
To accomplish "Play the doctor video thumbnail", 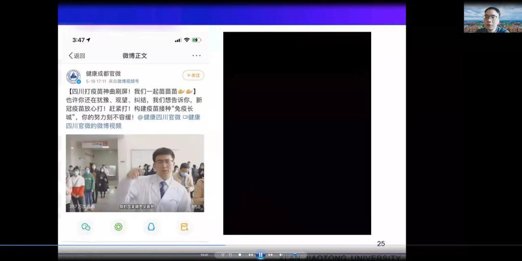I will point(135,173).
